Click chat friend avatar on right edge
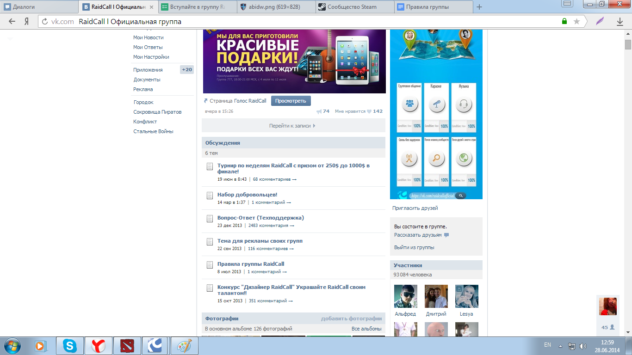 [608, 306]
